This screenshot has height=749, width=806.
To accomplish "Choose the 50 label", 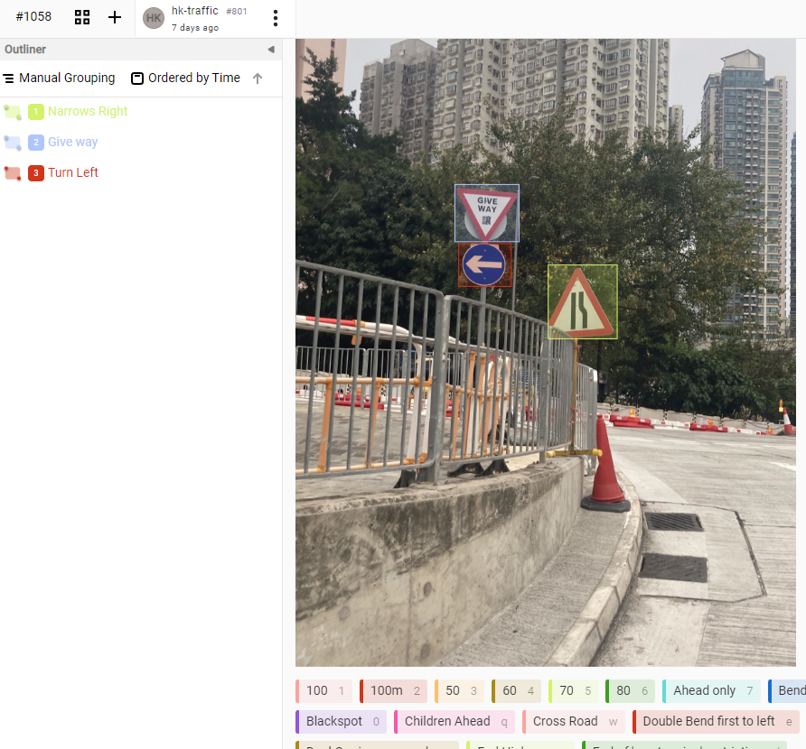I will point(460,691).
